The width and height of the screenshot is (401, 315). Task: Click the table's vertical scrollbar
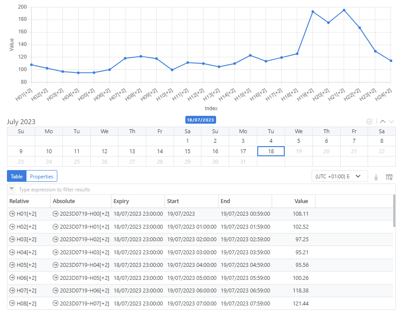pyautogui.click(x=394, y=212)
